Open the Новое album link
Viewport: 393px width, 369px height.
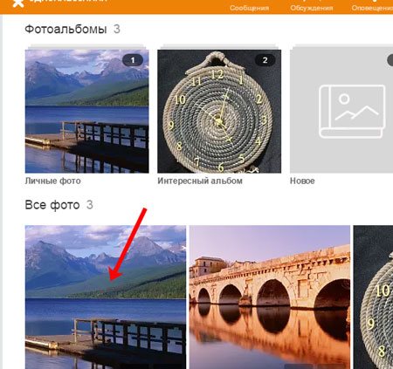302,181
